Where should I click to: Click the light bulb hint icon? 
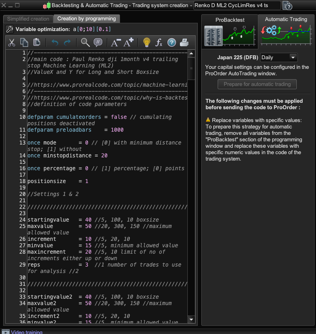click(x=146, y=42)
